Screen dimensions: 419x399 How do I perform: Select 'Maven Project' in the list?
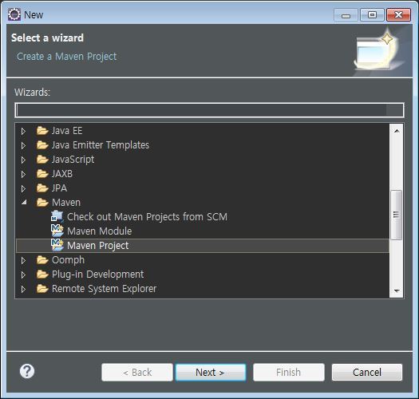pyautogui.click(x=98, y=246)
